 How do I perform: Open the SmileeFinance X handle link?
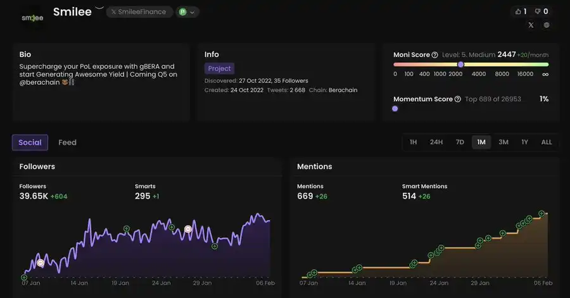[x=139, y=12]
